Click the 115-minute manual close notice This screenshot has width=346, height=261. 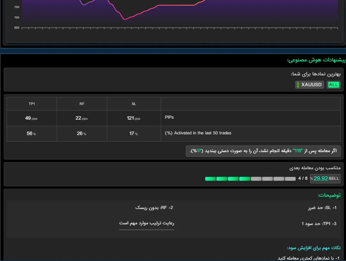click(263, 151)
